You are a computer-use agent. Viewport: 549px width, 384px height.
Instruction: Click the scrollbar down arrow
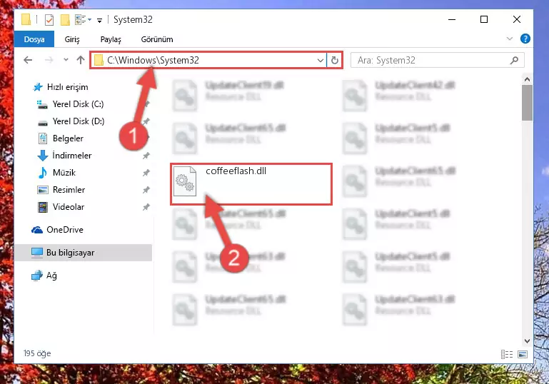pyautogui.click(x=527, y=340)
